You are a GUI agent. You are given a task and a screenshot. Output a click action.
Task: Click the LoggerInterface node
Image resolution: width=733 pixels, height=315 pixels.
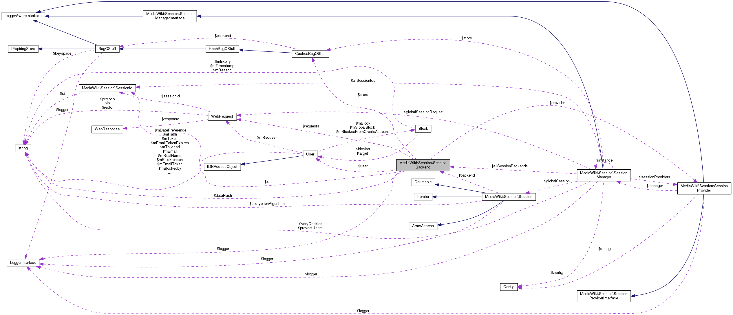[23, 263]
